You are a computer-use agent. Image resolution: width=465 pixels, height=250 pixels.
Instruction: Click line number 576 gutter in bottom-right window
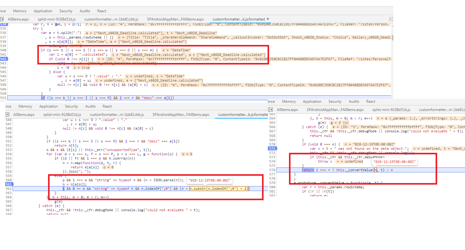coord(272,170)
